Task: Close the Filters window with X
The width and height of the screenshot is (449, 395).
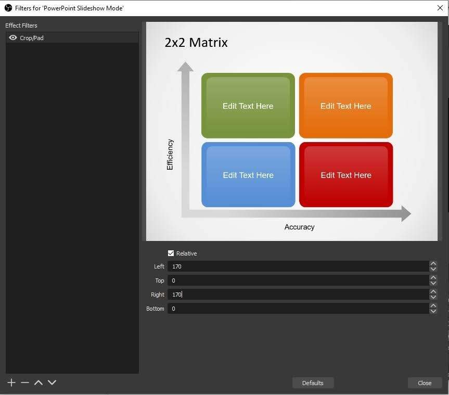Action: pos(440,8)
